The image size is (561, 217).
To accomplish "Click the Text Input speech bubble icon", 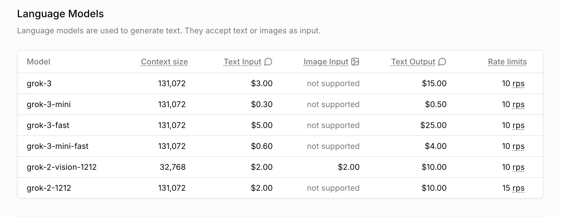I will pyautogui.click(x=268, y=62).
